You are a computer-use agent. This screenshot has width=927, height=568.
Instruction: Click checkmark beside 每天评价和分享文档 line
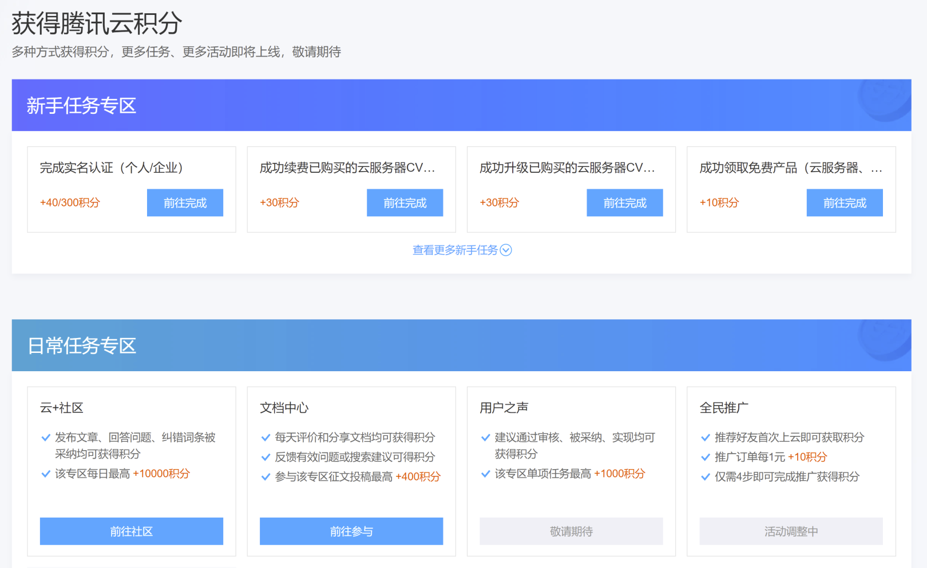[266, 438]
